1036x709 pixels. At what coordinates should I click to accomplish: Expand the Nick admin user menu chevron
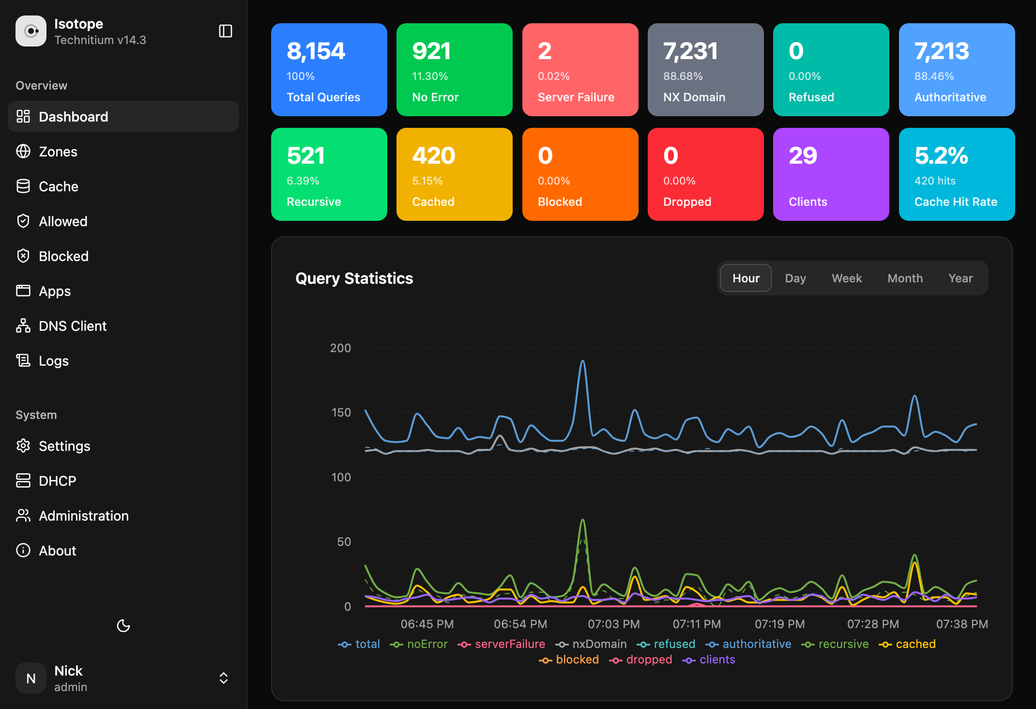[x=224, y=678]
